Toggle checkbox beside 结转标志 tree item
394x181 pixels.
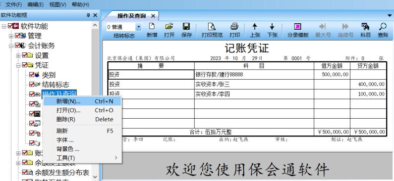tap(32, 85)
